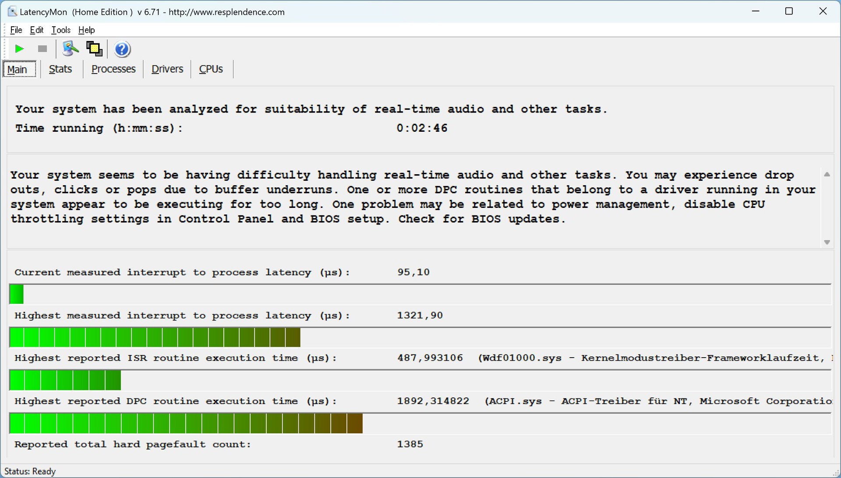Image resolution: width=841 pixels, height=478 pixels.
Task: Open the system information computer icon
Action: 70,49
